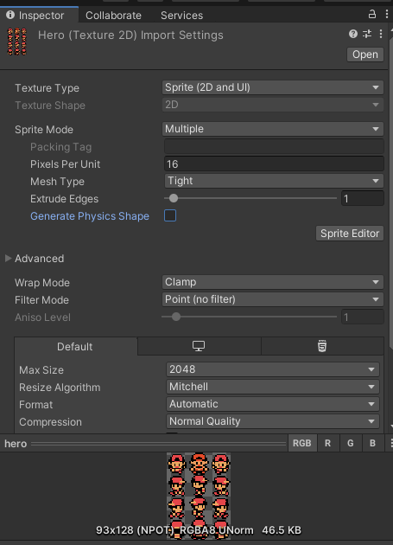This screenshot has width=393, height=545.
Task: Open the Format dropdown
Action: [273, 404]
